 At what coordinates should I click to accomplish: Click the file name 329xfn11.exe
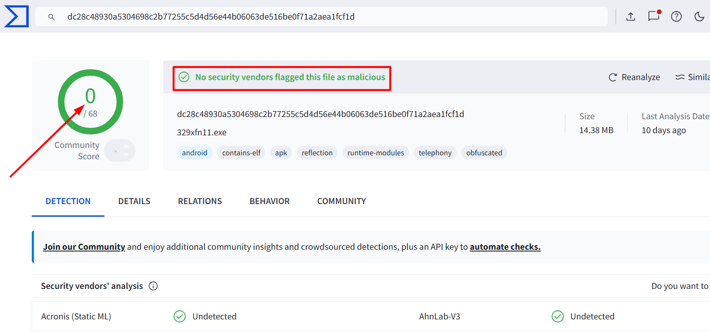(x=202, y=132)
